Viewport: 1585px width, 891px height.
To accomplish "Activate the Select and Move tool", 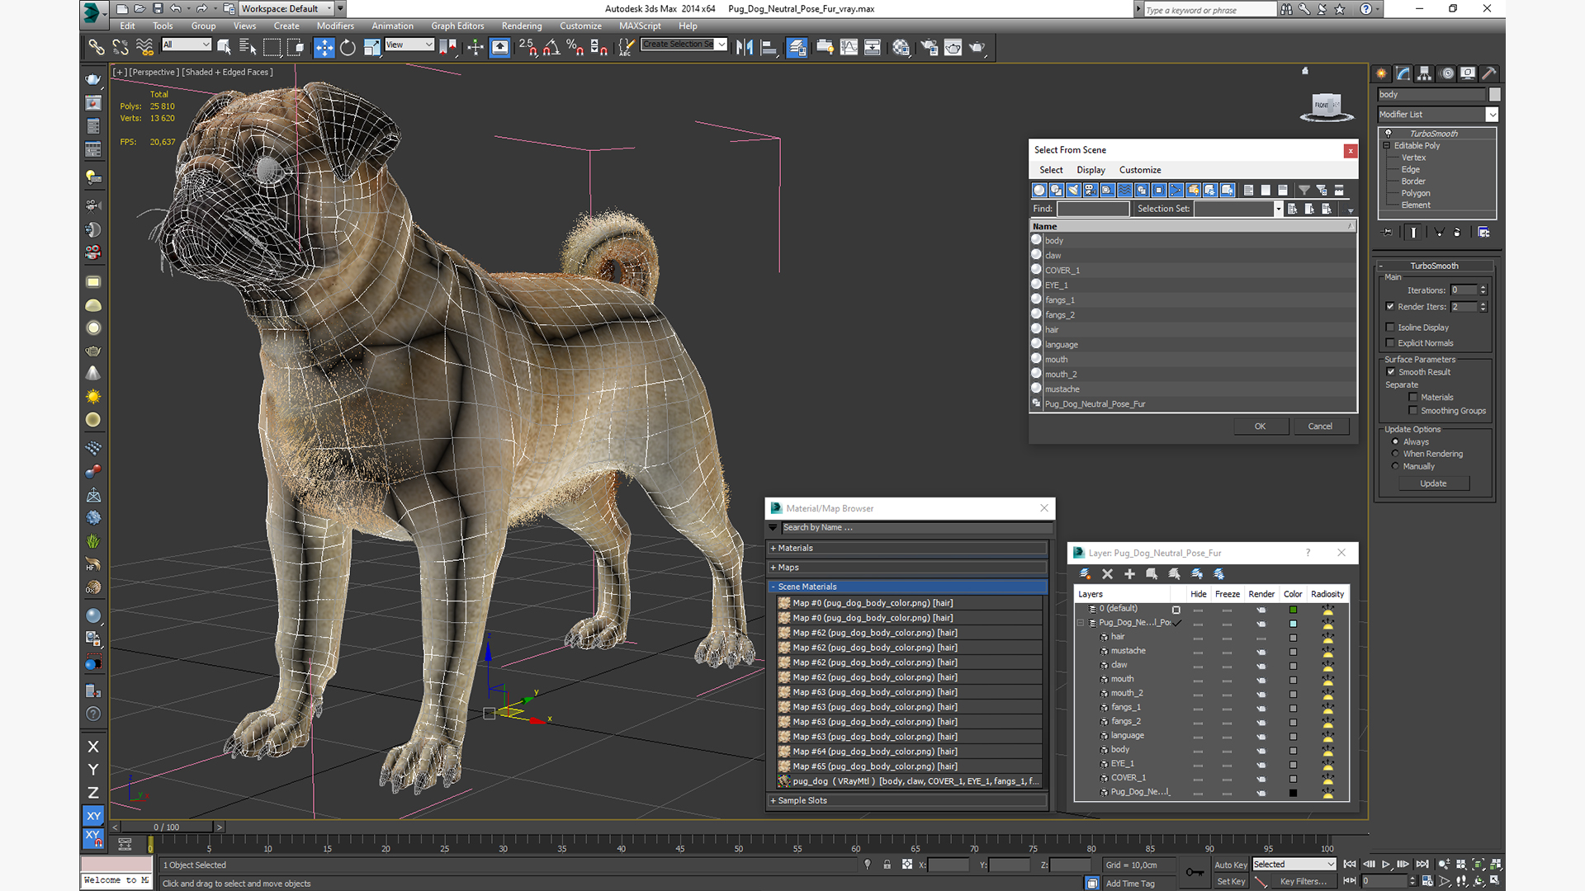I will point(324,47).
